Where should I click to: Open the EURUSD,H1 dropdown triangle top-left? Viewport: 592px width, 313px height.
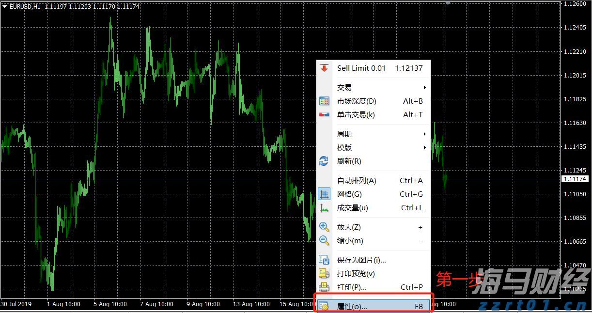pyautogui.click(x=4, y=7)
